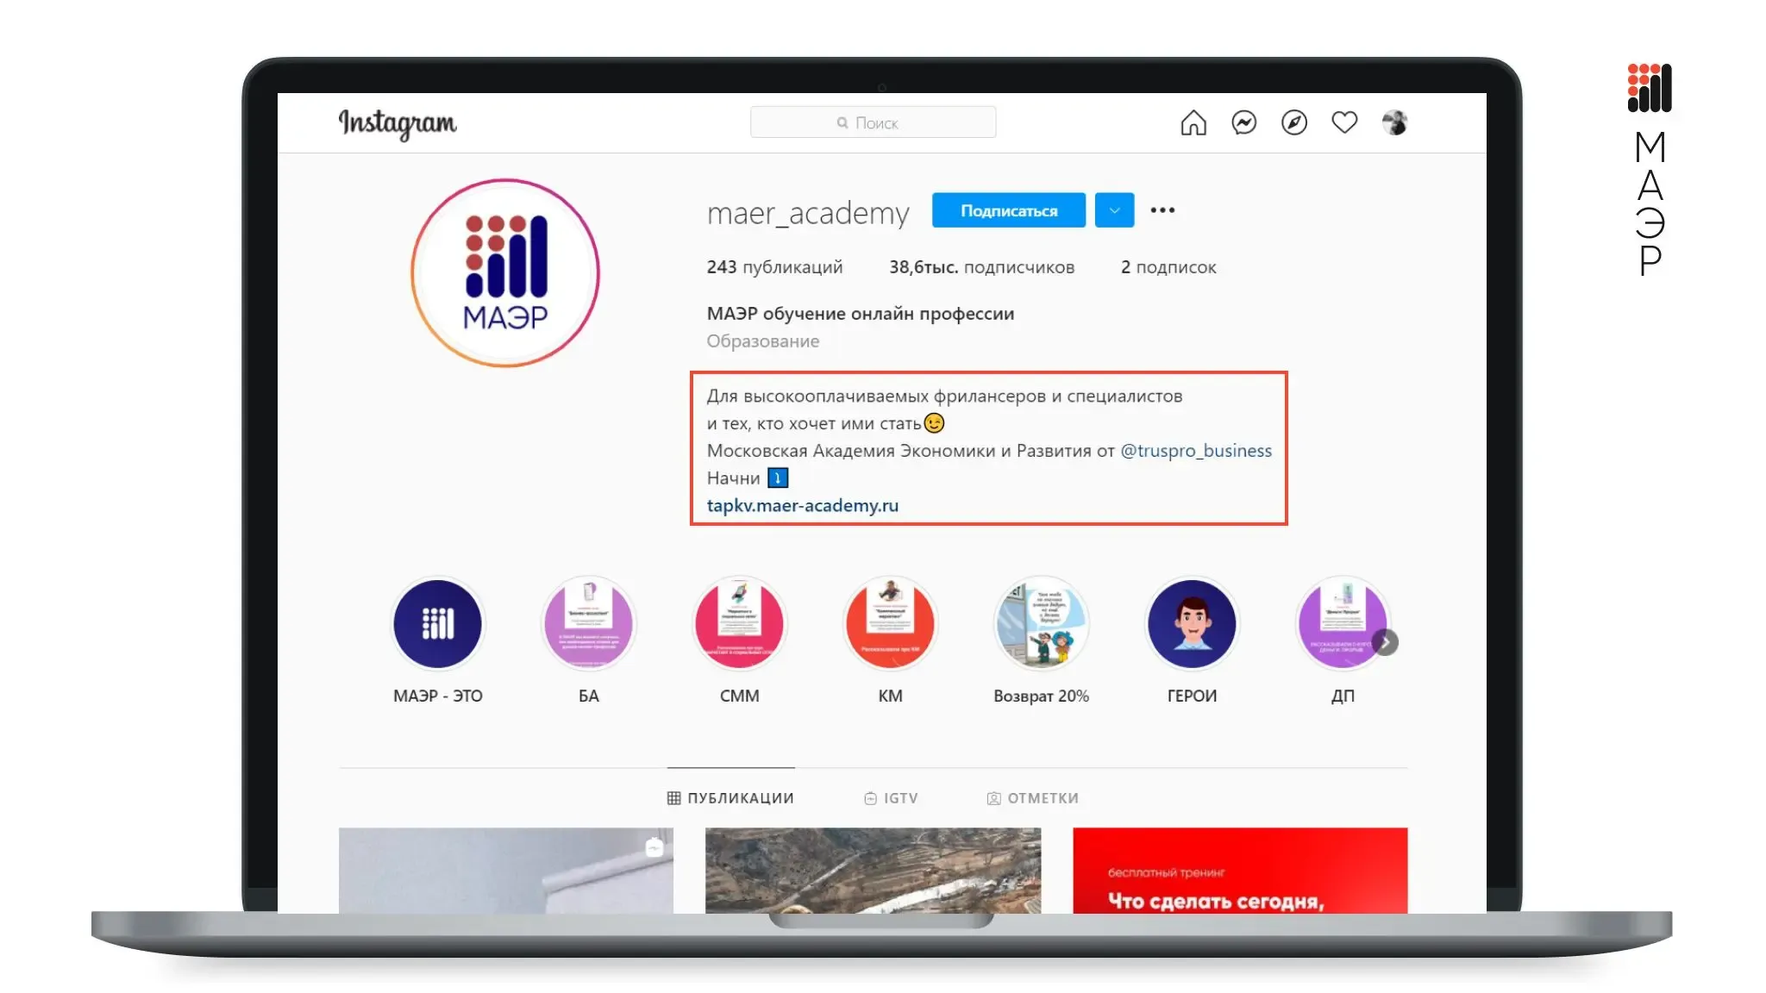Click the Подписаться follow button

[x=1008, y=210]
